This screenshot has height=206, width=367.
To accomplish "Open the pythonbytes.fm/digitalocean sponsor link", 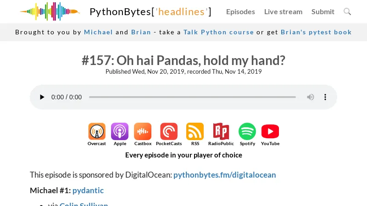I will click(x=225, y=175).
